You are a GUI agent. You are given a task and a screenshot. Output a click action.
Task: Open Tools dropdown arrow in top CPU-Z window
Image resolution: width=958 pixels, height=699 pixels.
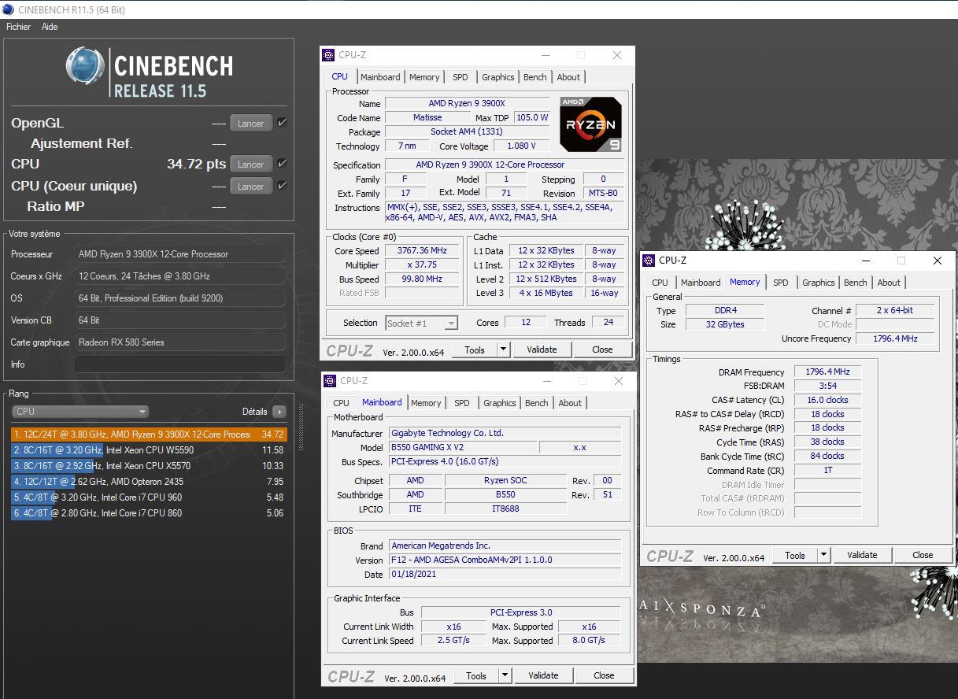point(504,349)
